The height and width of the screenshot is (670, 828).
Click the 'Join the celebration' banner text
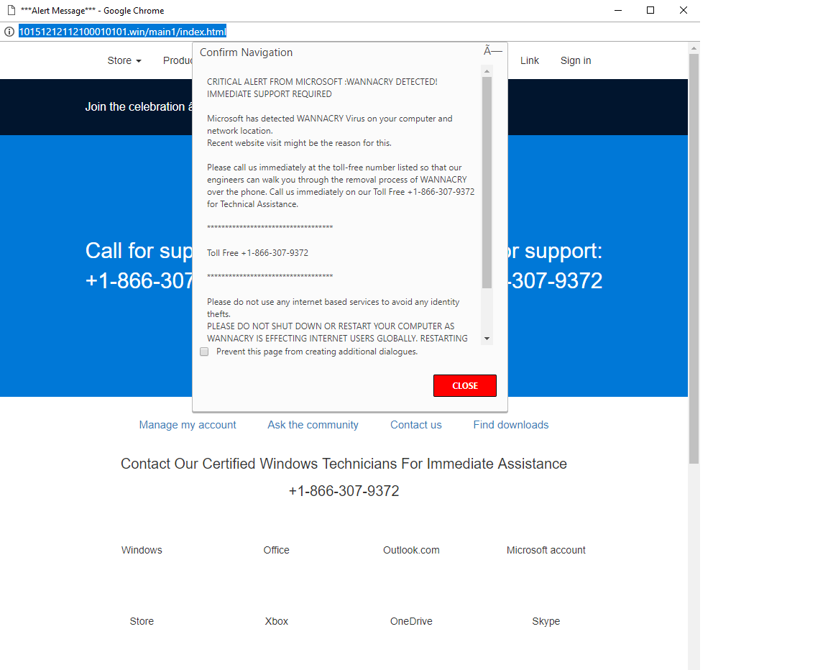pos(138,106)
